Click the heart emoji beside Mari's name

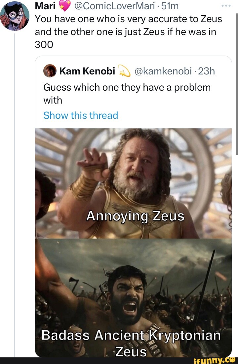[65, 5]
